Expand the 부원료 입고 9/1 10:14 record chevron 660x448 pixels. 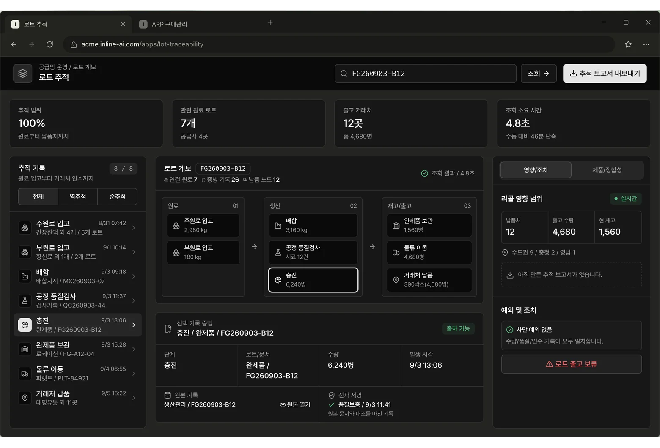[134, 252]
